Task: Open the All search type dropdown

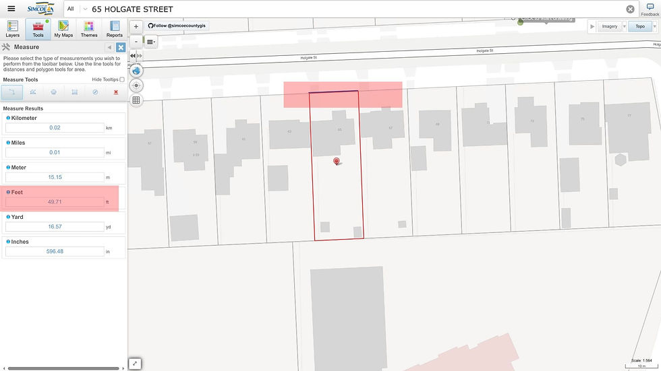Action: coord(76,9)
